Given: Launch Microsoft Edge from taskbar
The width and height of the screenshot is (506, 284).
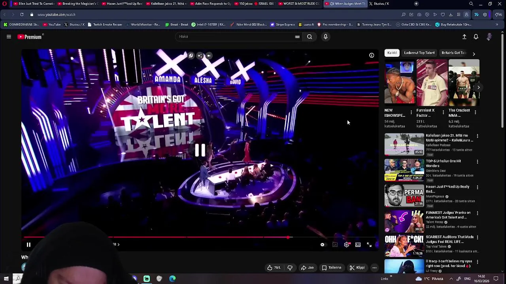Looking at the screenshot, I should click(x=172, y=279).
